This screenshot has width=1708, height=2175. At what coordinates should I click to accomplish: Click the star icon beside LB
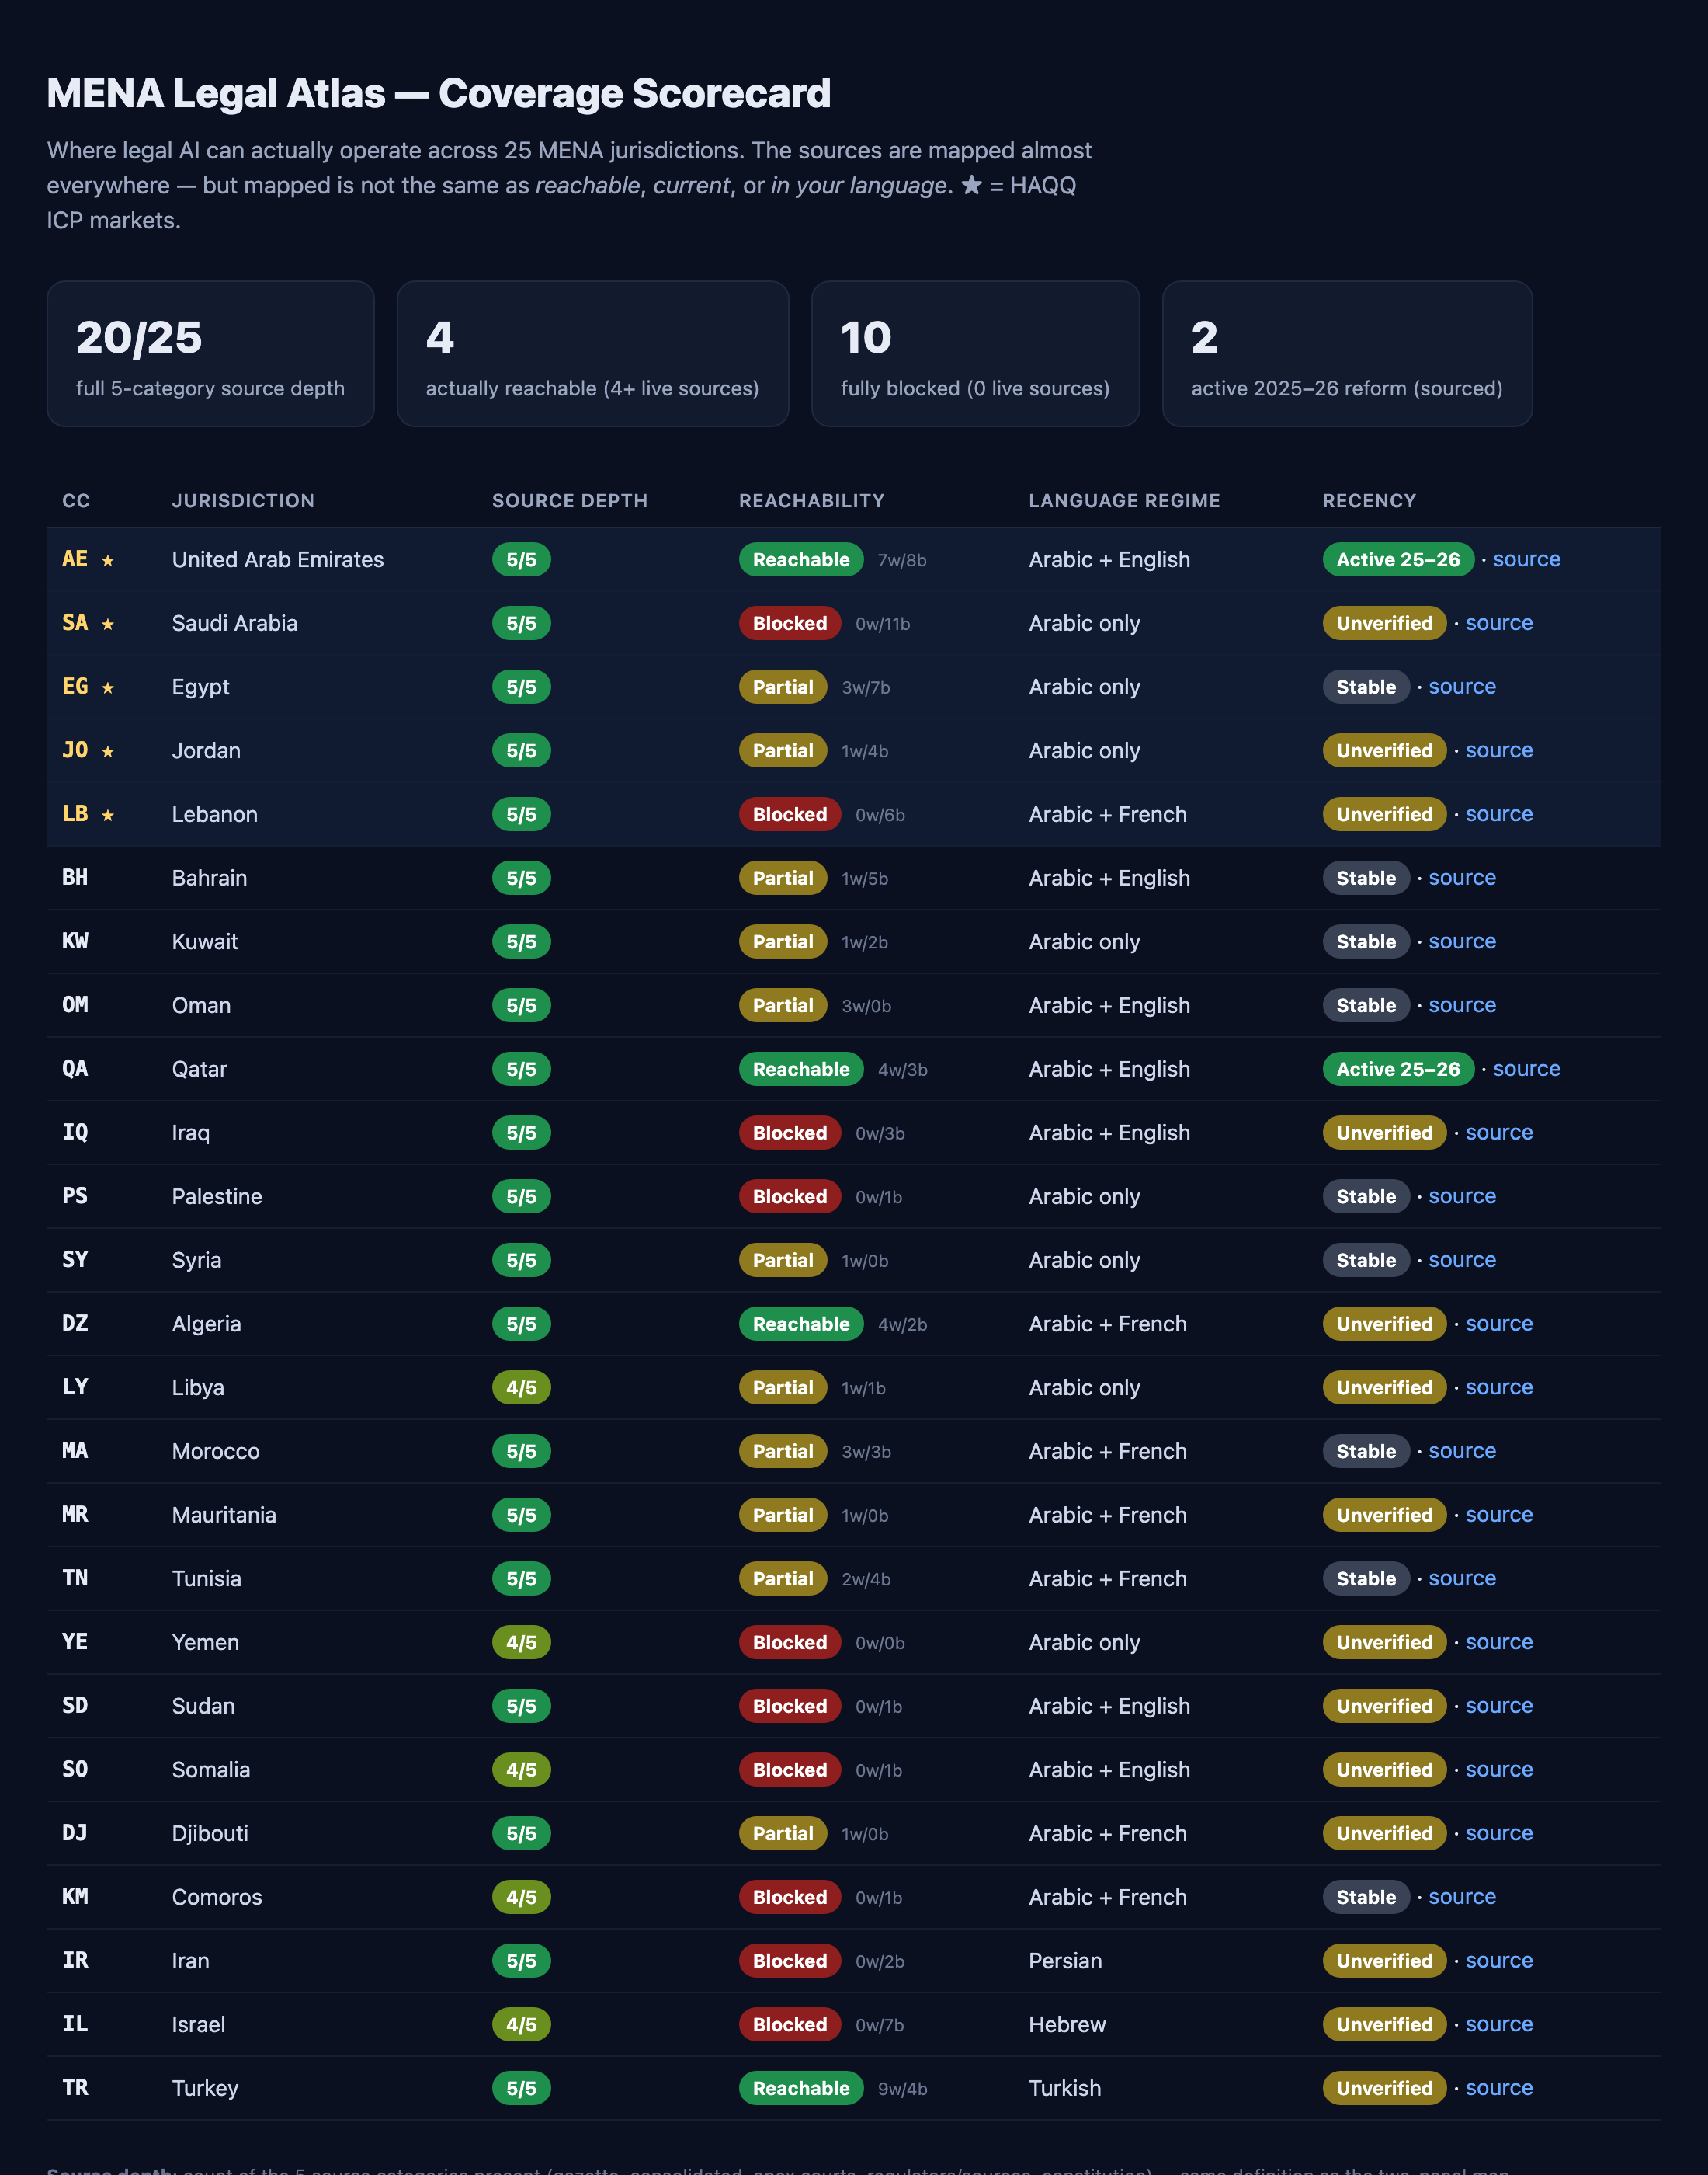(x=108, y=816)
